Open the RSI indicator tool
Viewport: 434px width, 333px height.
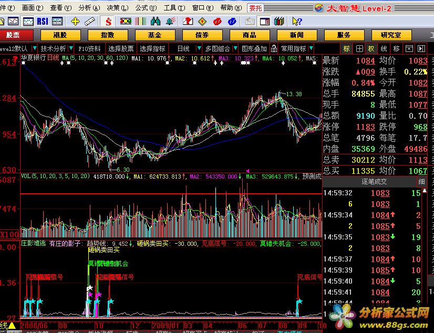43,22
